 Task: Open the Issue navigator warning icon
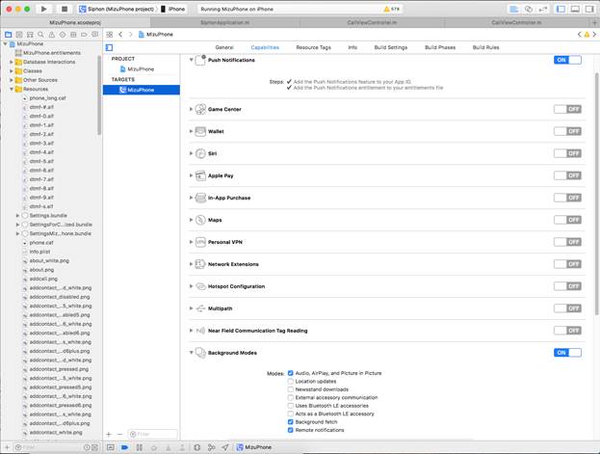coord(52,35)
